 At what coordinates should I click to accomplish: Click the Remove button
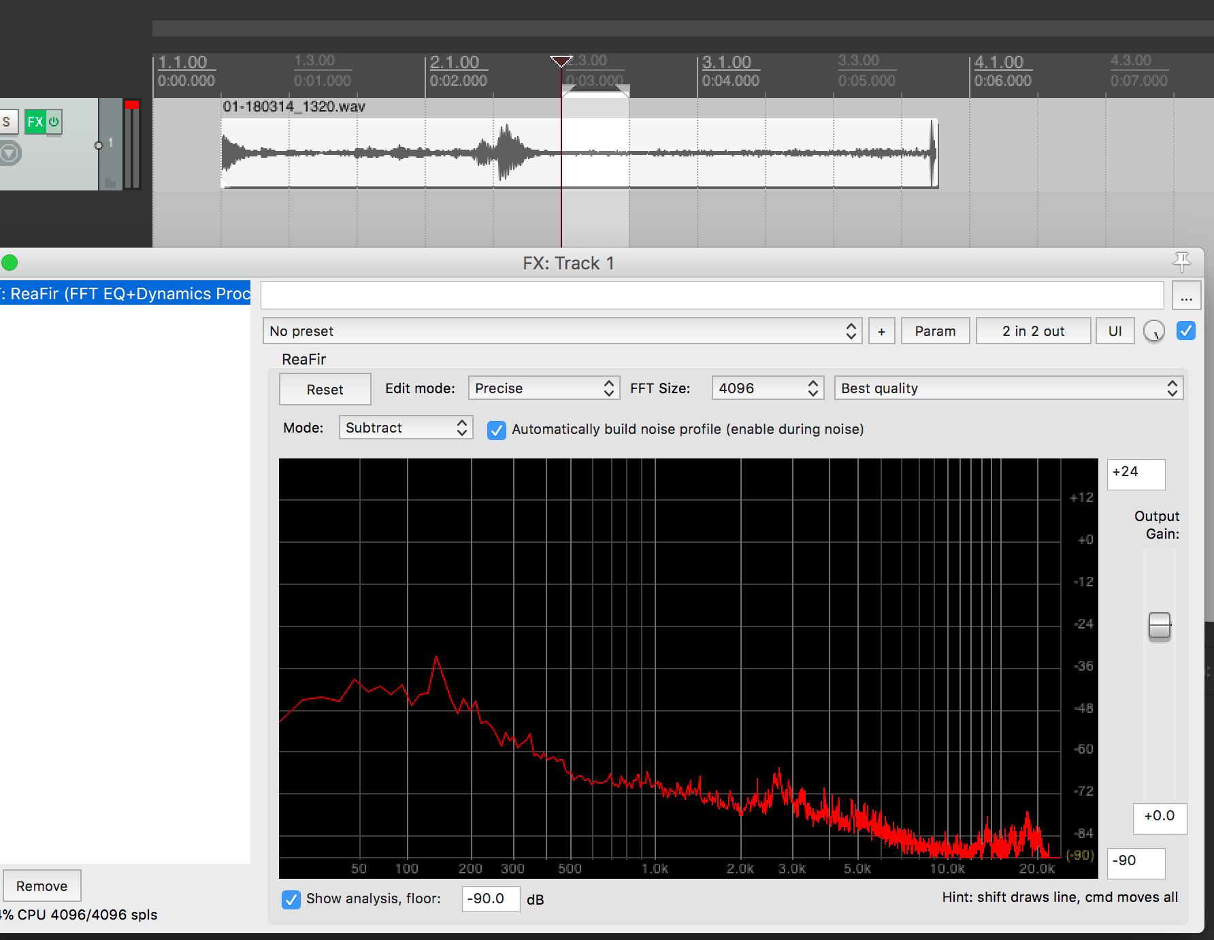click(42, 886)
